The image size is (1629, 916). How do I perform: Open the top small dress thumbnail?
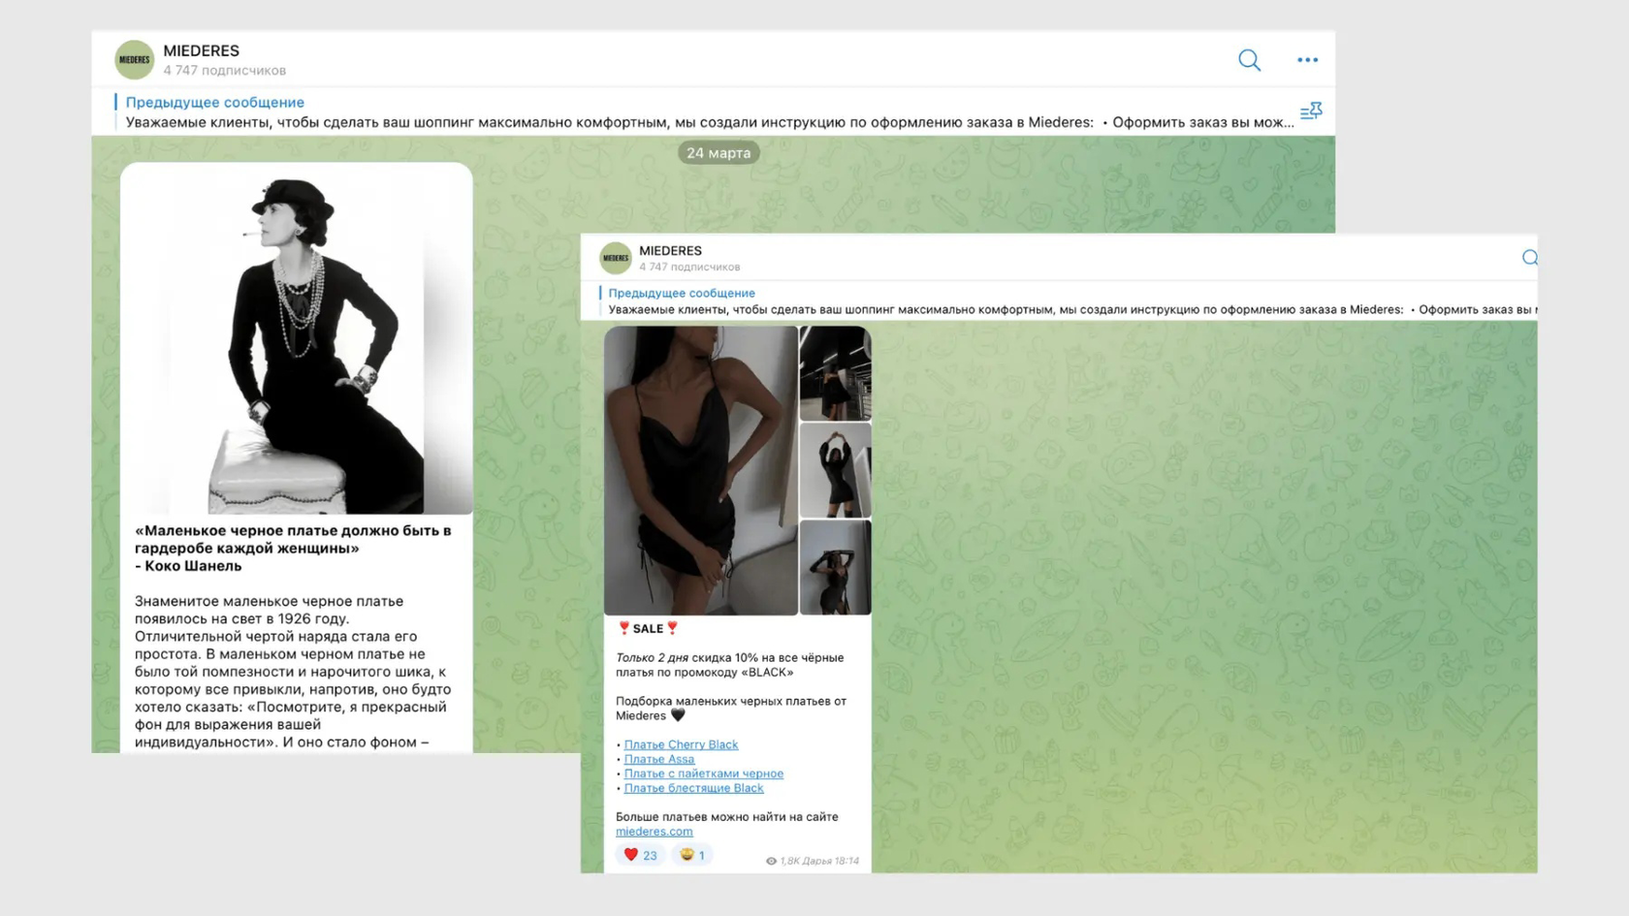click(x=836, y=373)
